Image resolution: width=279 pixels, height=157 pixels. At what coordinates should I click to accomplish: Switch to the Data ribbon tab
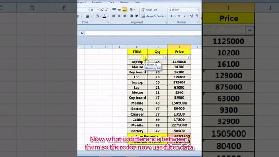(111, 3)
